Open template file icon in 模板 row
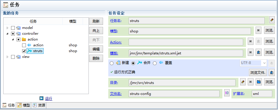Screen dimensions: 278x110 click(x=258, y=52)
